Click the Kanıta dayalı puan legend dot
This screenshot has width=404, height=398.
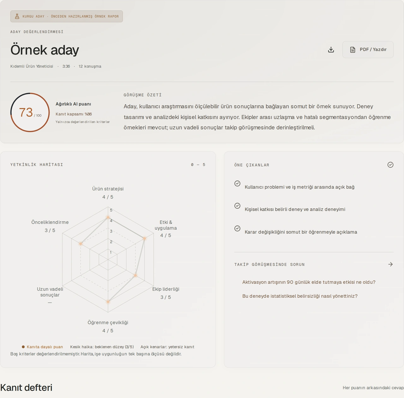click(x=23, y=347)
